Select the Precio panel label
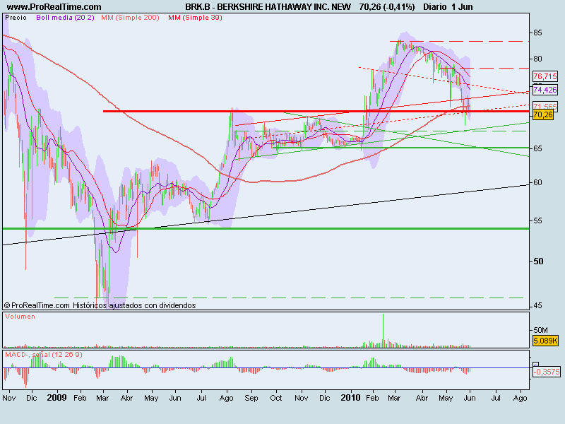This screenshot has height=424, width=565. click(x=16, y=17)
